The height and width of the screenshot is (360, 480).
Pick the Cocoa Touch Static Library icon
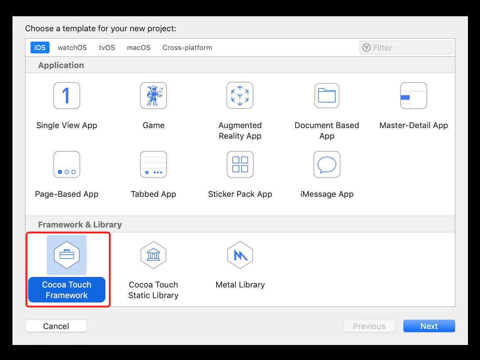153,255
